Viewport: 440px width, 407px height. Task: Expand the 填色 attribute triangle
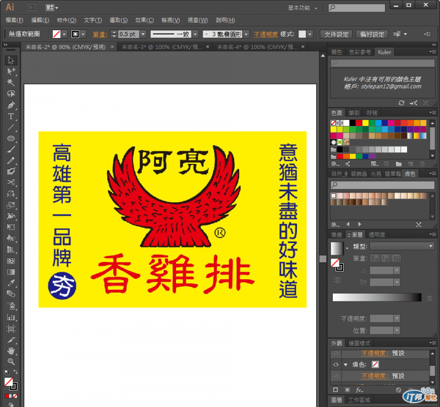point(346,365)
